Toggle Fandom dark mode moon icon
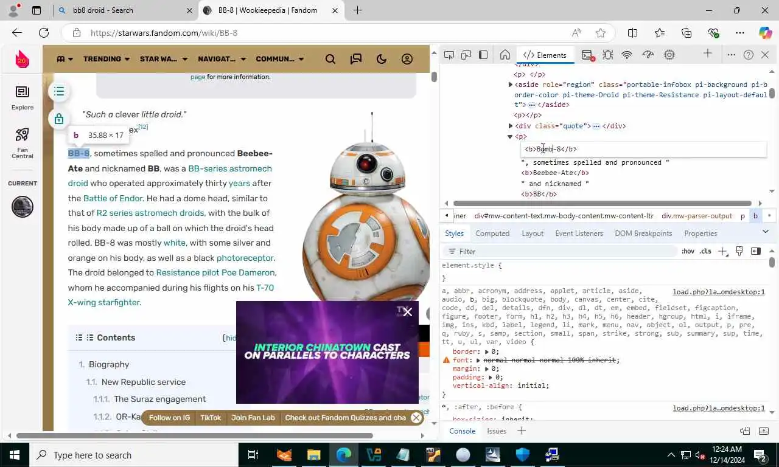This screenshot has height=467, width=779. (x=382, y=59)
